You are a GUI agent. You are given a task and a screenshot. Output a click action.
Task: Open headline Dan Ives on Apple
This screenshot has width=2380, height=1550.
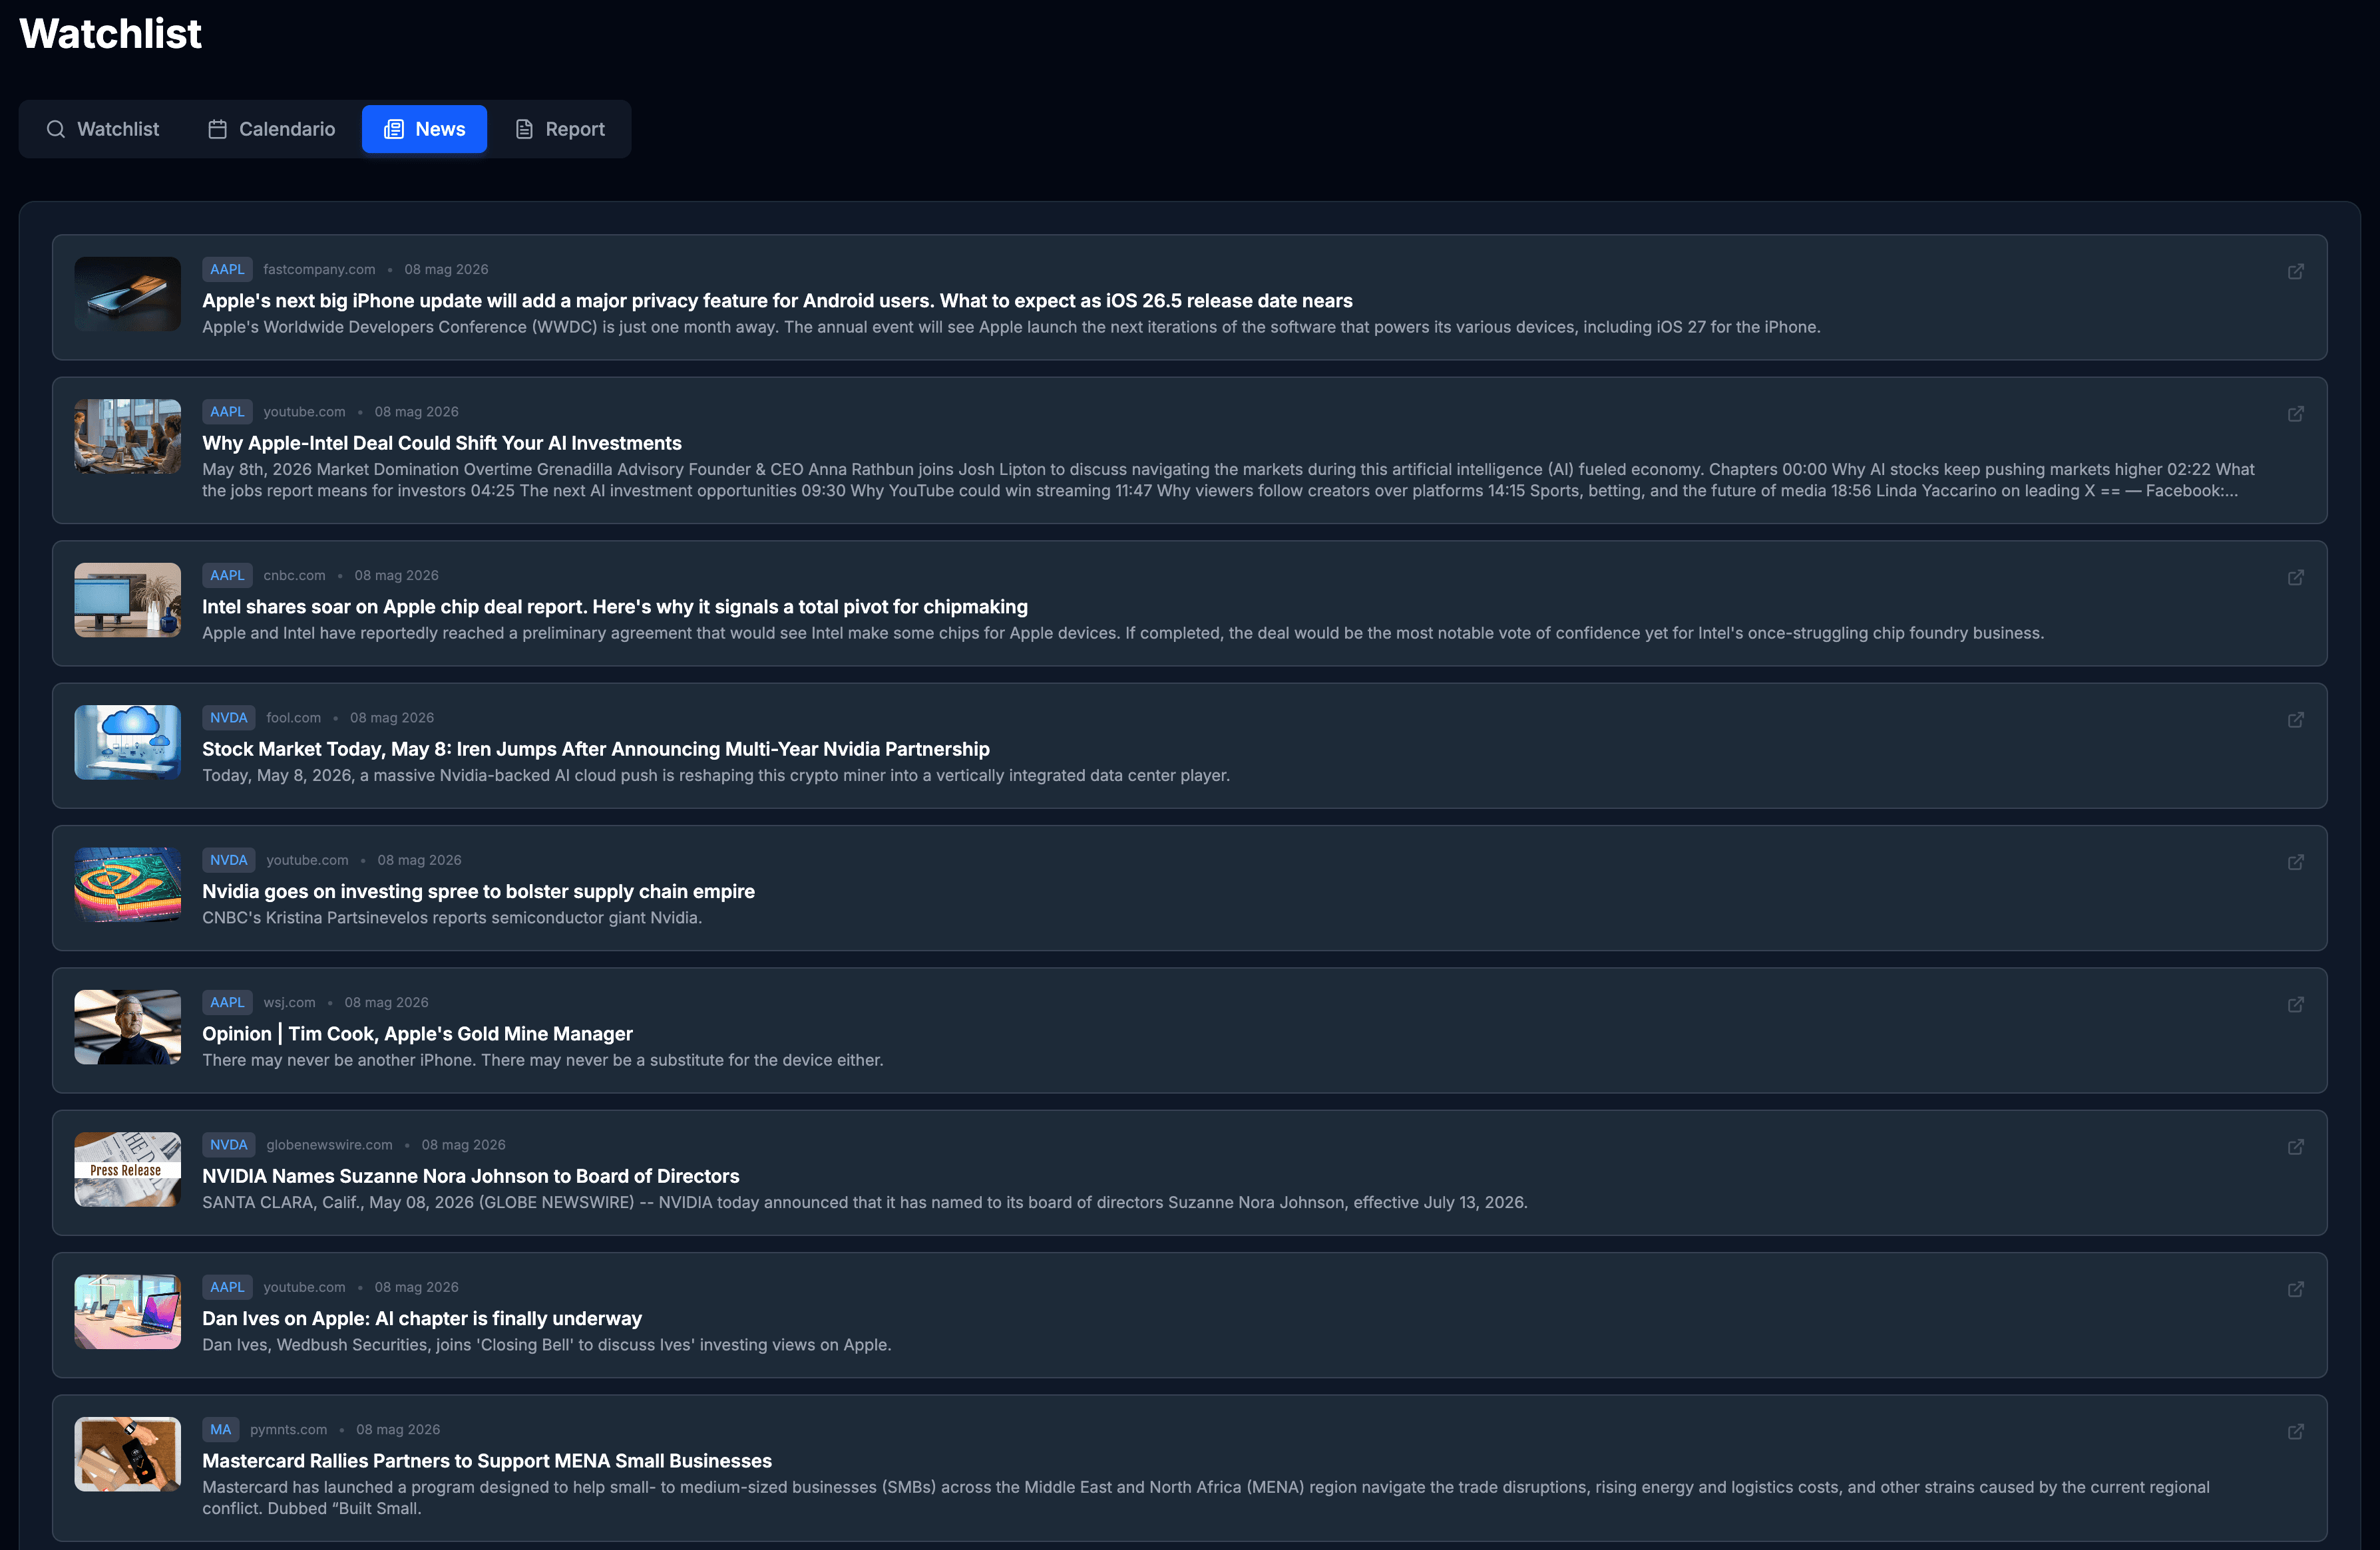click(x=422, y=1318)
